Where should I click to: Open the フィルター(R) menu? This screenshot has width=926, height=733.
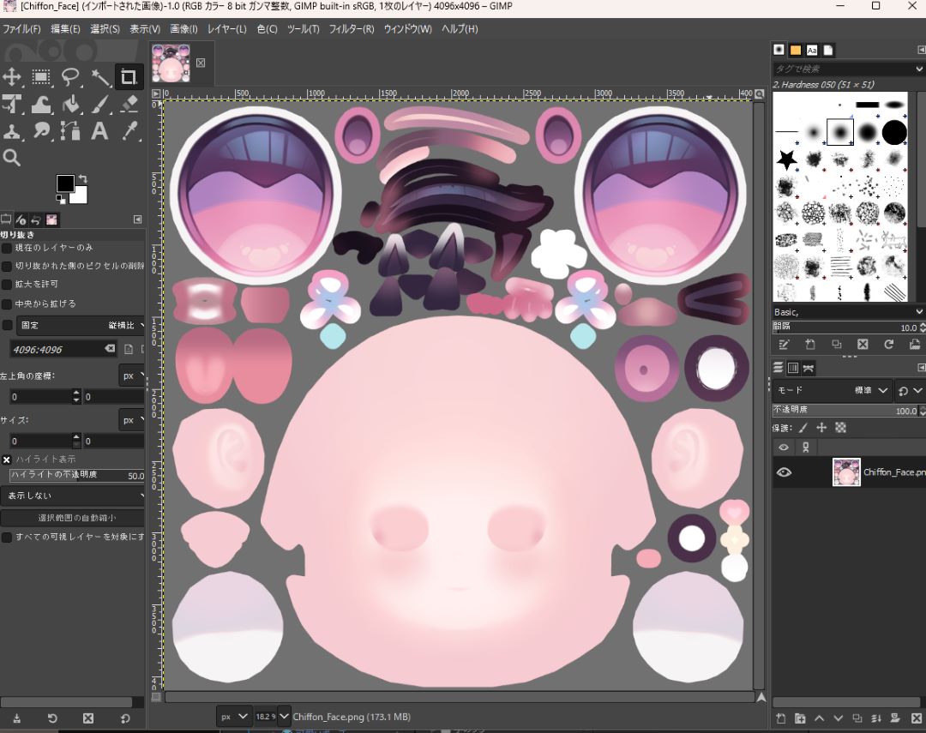(352, 29)
